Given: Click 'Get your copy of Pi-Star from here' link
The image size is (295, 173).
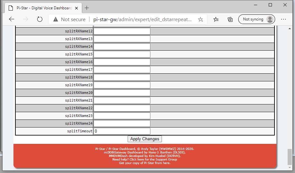Looking at the screenshot, I should (145, 163).
